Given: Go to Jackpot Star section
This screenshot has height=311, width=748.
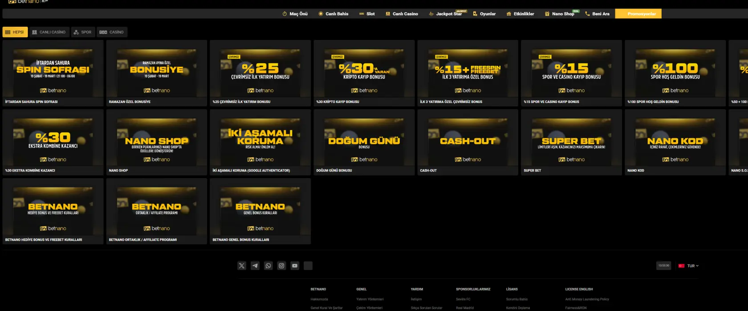Looking at the screenshot, I should click(445, 14).
